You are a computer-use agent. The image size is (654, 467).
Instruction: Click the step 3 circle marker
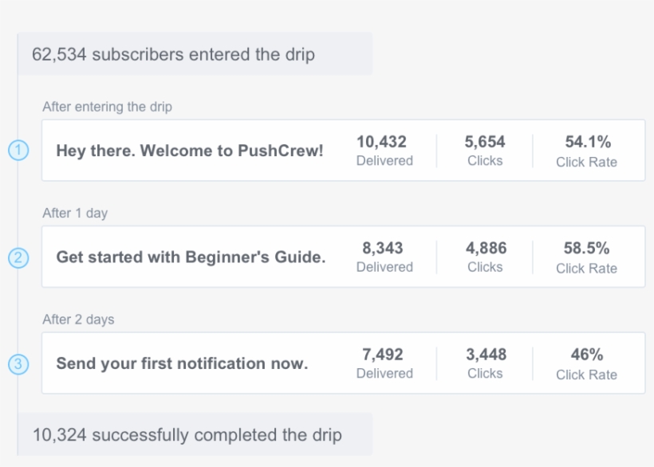tap(18, 364)
